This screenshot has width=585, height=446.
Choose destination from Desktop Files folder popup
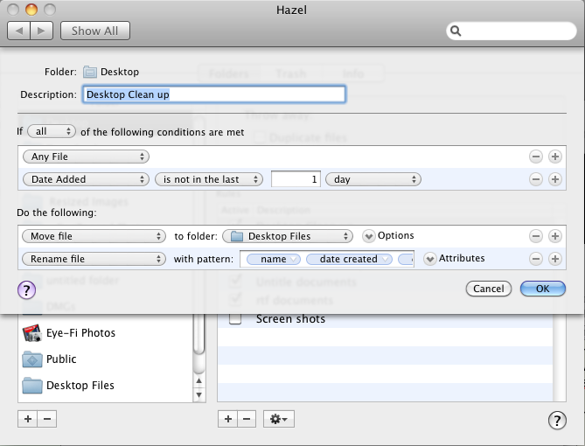[x=288, y=236]
